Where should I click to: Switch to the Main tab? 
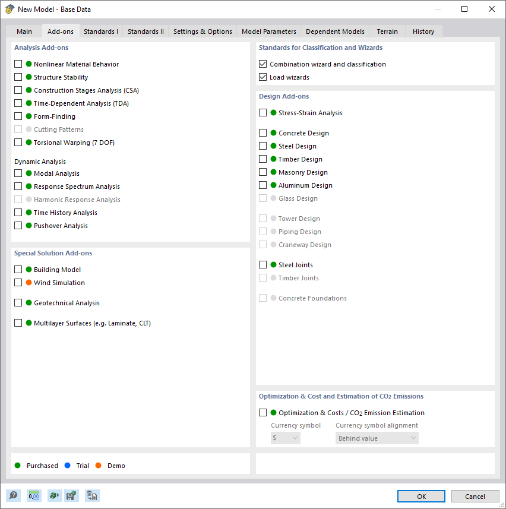coord(24,31)
